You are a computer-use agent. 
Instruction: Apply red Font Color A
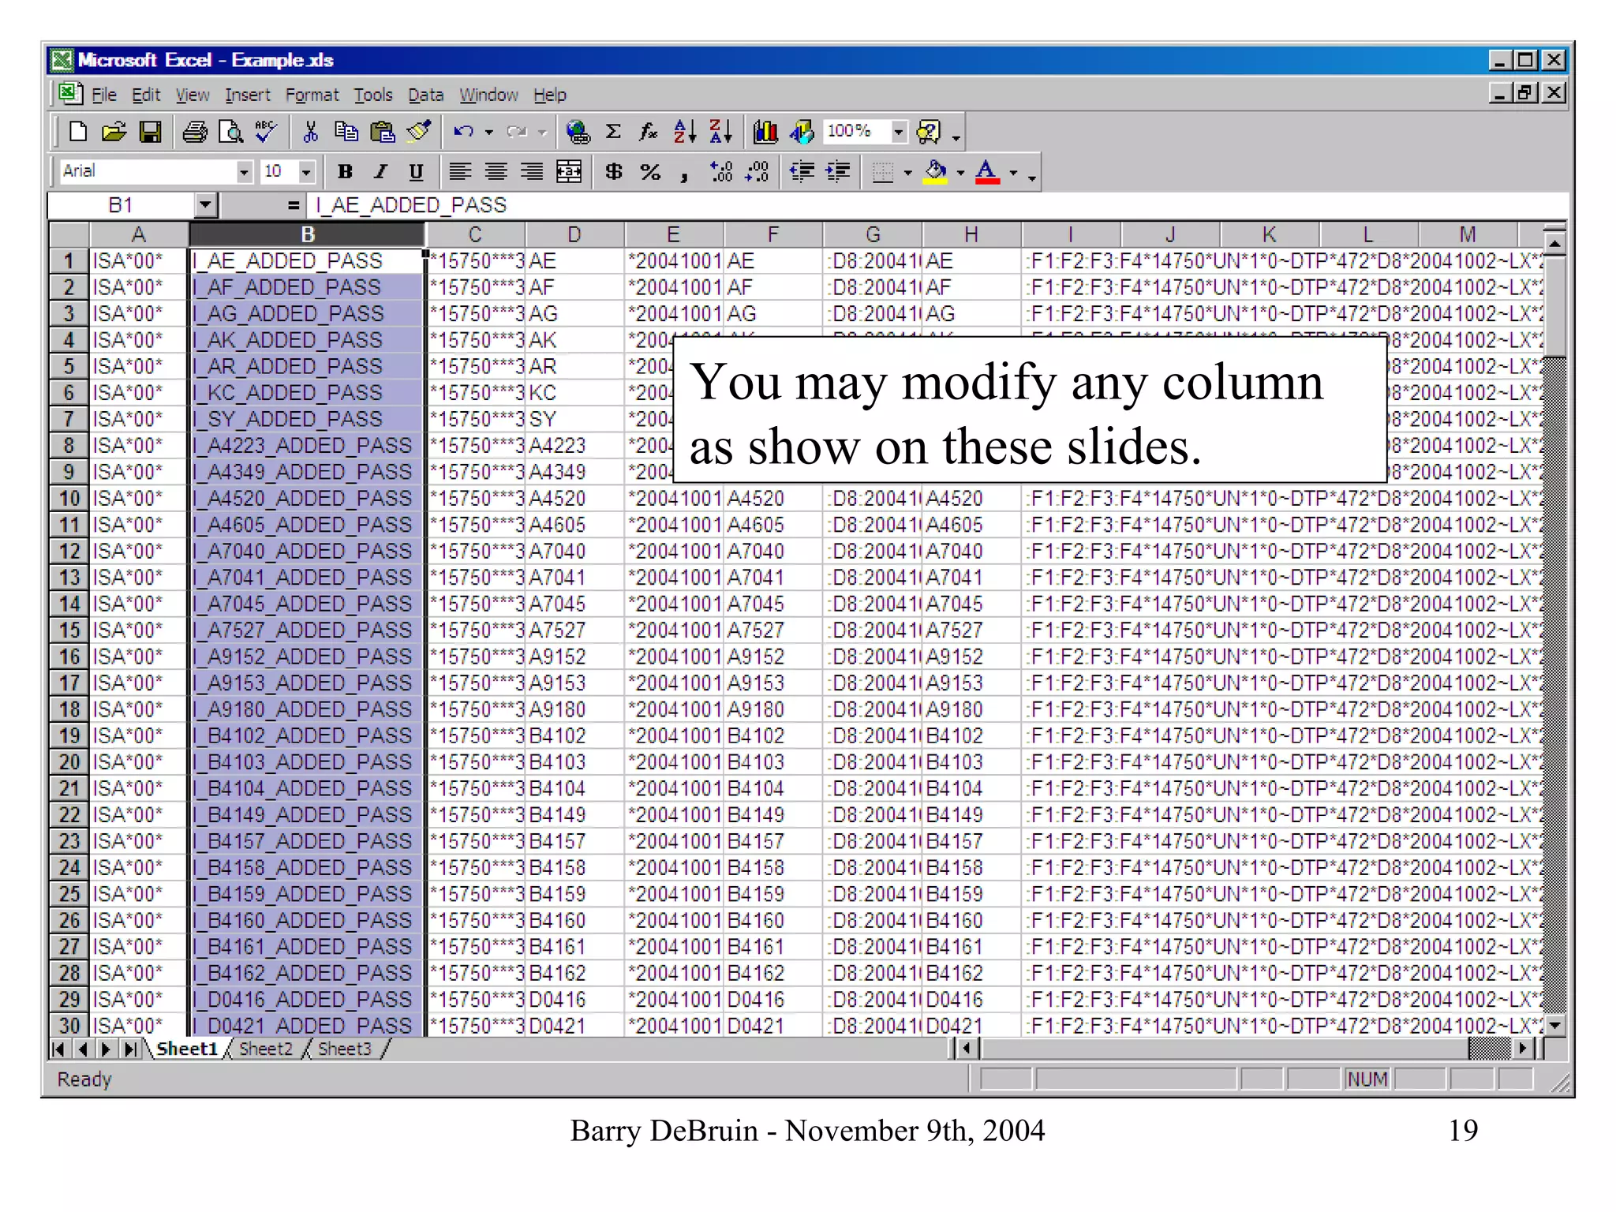pyautogui.click(x=987, y=171)
